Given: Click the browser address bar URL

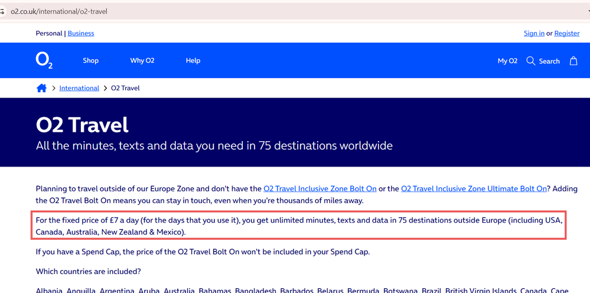Looking at the screenshot, I should coord(59,12).
